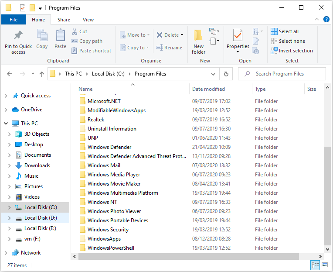This screenshot has width=333, height=272.
Task: Click the Pin to Quick access icon
Action: coord(18,35)
